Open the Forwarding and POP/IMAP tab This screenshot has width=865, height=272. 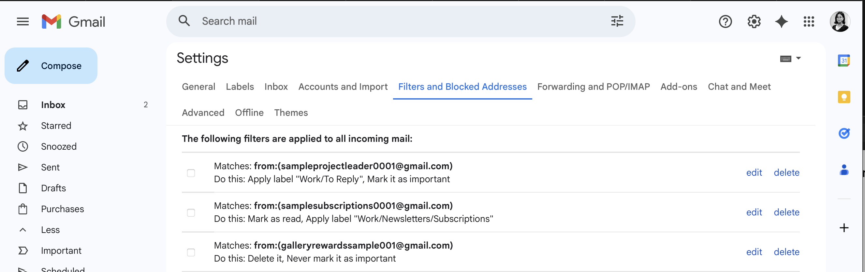(593, 87)
